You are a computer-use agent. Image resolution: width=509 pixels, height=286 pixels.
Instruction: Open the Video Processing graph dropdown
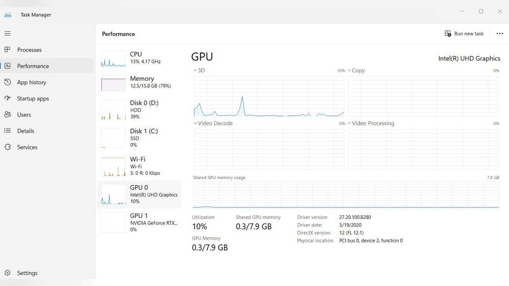pos(350,123)
